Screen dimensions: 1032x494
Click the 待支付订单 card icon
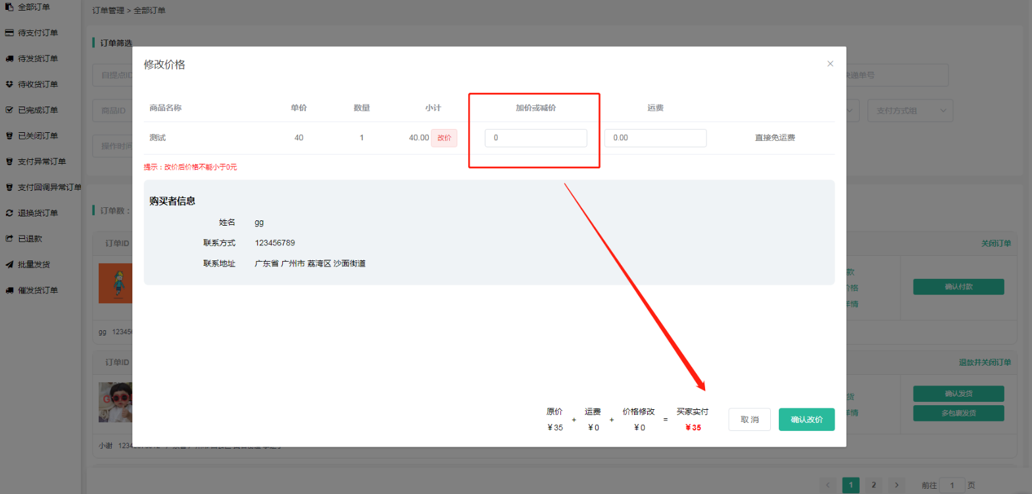pos(9,32)
